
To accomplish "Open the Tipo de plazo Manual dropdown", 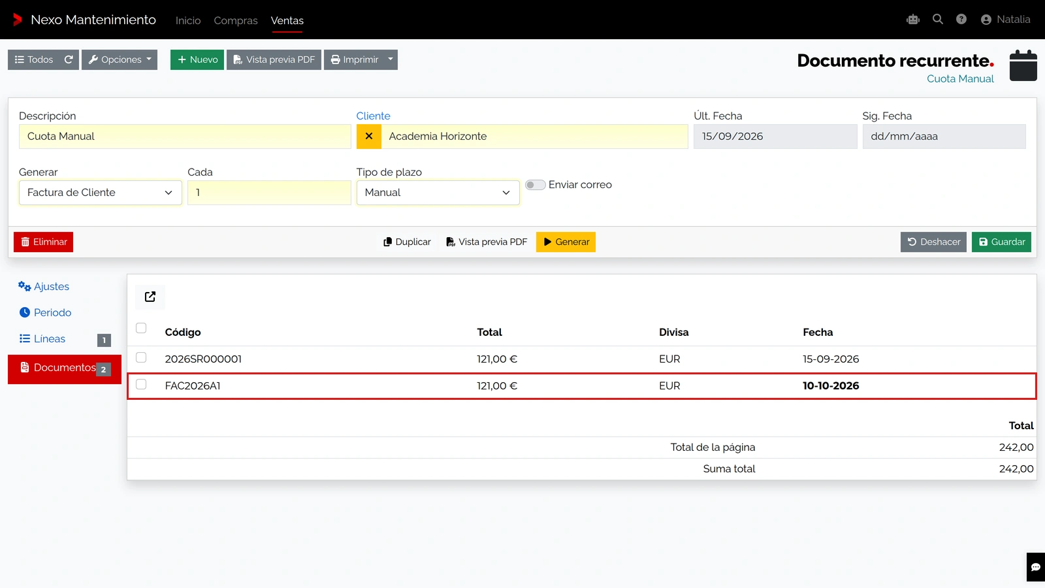I will coord(438,193).
